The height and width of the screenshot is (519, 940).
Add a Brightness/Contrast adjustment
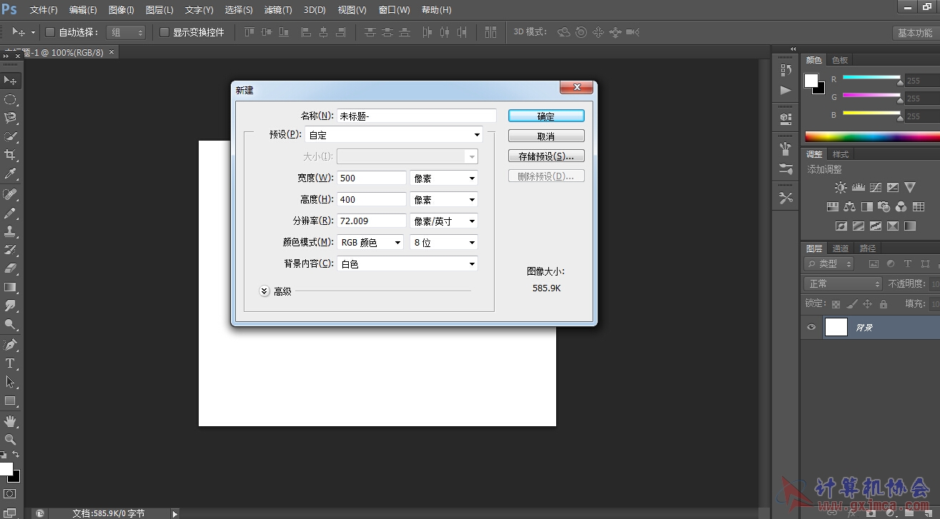(x=841, y=188)
